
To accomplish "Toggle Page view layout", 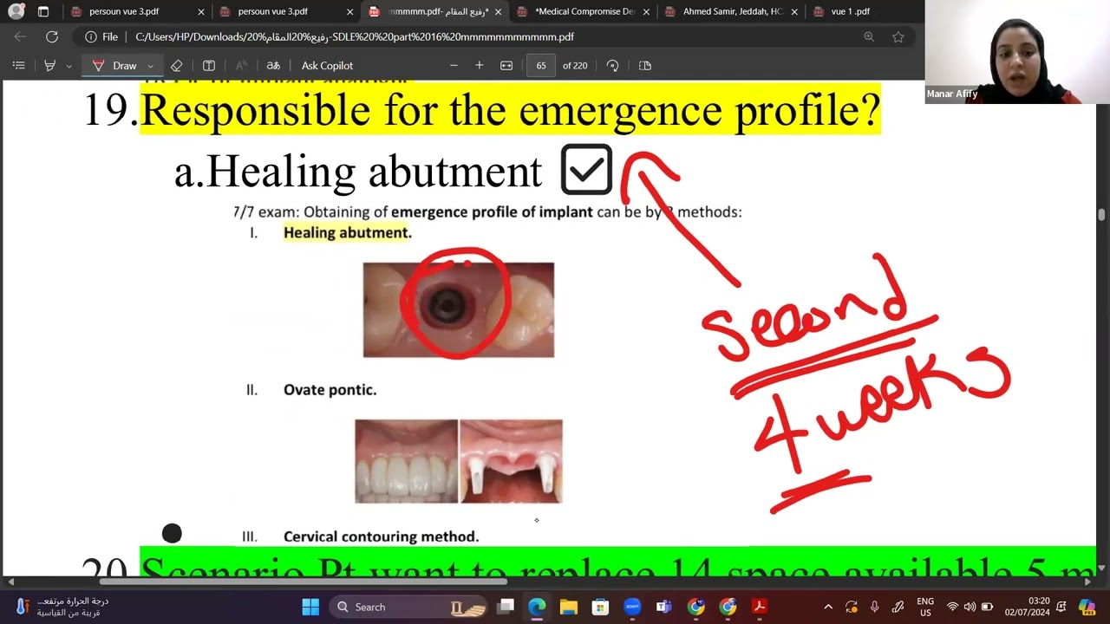I will click(644, 65).
